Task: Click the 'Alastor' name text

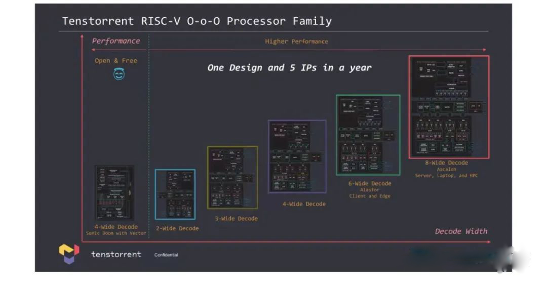Action: [x=369, y=190]
